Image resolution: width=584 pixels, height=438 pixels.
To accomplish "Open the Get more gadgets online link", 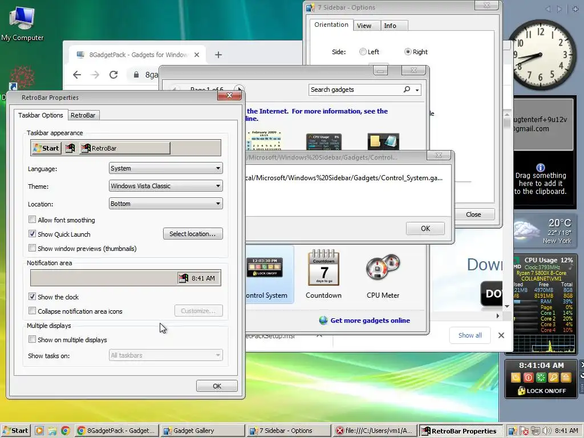I will 370,321.
